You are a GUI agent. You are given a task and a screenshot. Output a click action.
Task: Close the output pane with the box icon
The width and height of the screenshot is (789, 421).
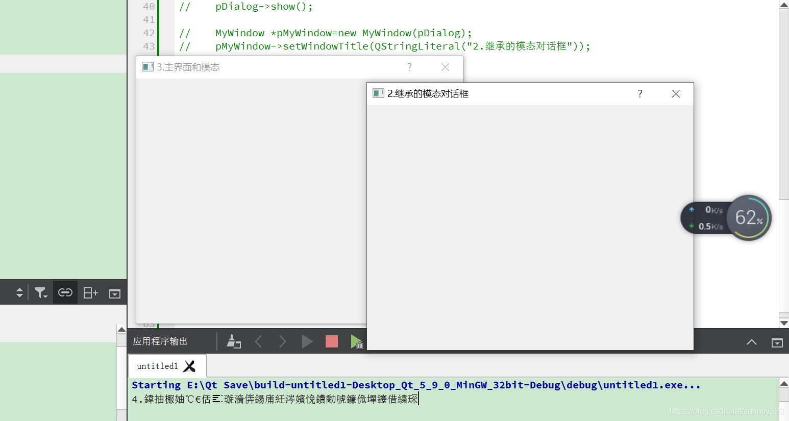(x=777, y=343)
